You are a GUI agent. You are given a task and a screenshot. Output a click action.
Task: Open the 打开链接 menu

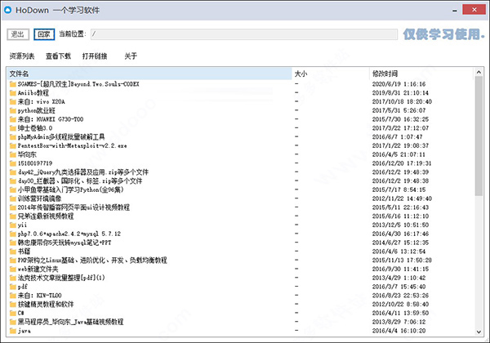coord(95,56)
